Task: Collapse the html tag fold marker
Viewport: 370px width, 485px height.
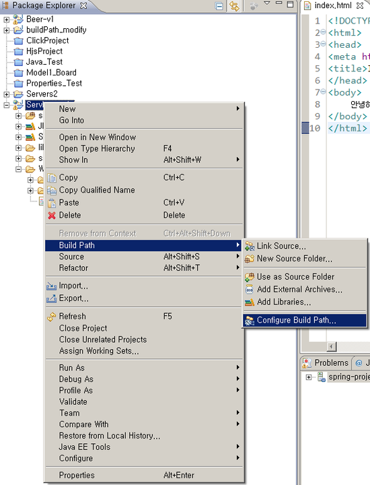Action: click(323, 32)
